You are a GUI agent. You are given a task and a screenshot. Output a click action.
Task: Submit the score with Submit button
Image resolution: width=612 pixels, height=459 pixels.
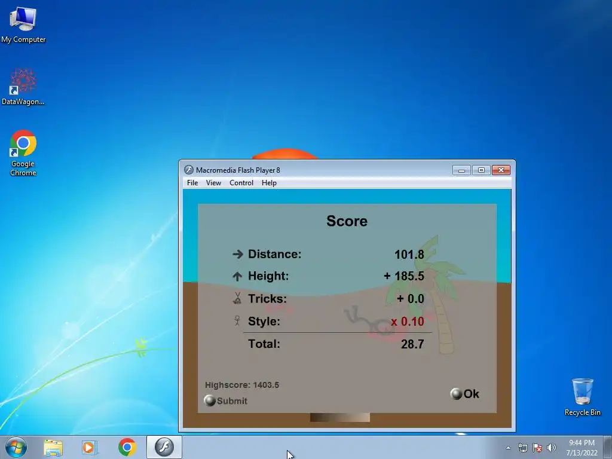point(225,401)
